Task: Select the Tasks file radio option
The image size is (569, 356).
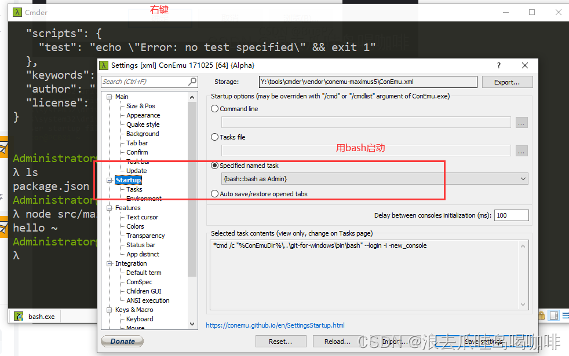Action: pos(215,137)
